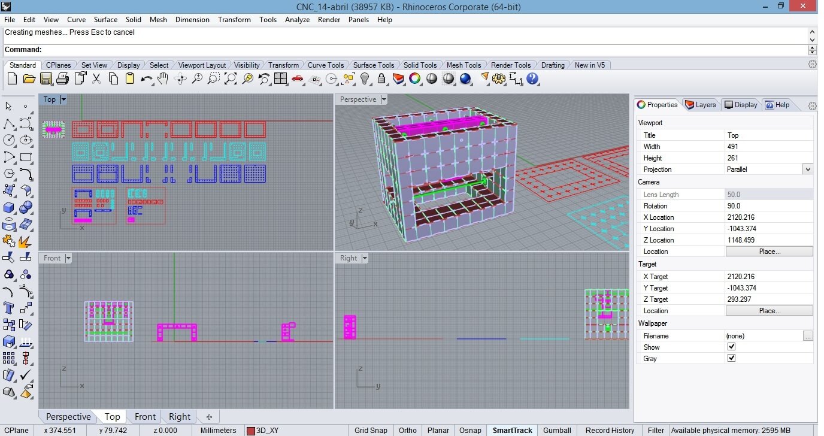The image size is (824, 436).
Task: Select the Box solid tool
Action: (x=9, y=208)
